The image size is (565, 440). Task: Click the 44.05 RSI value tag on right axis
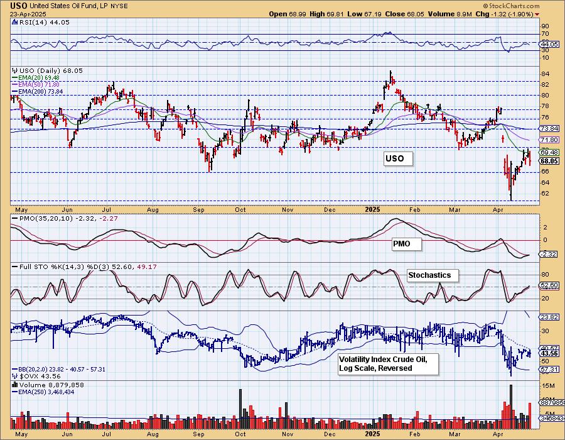click(549, 45)
